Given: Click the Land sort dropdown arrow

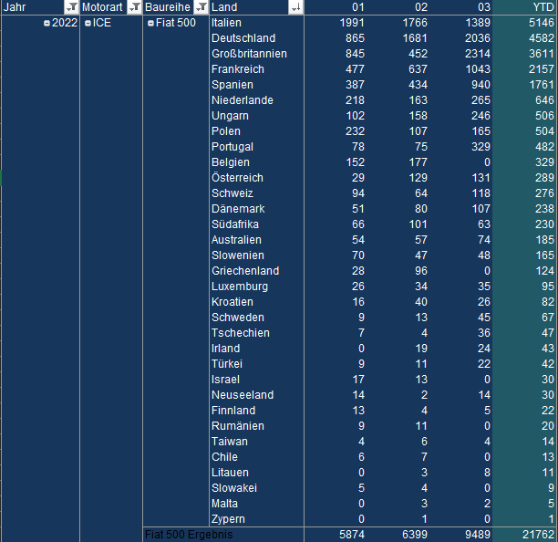Looking at the screenshot, I should (295, 7).
